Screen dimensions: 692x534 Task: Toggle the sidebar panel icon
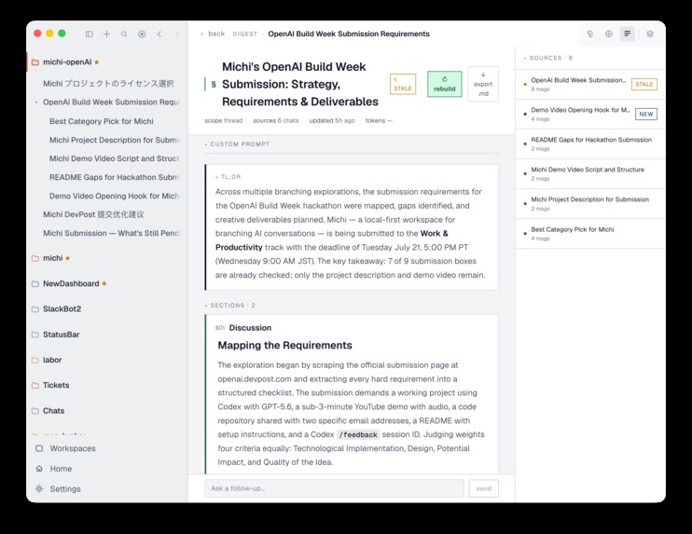point(90,34)
